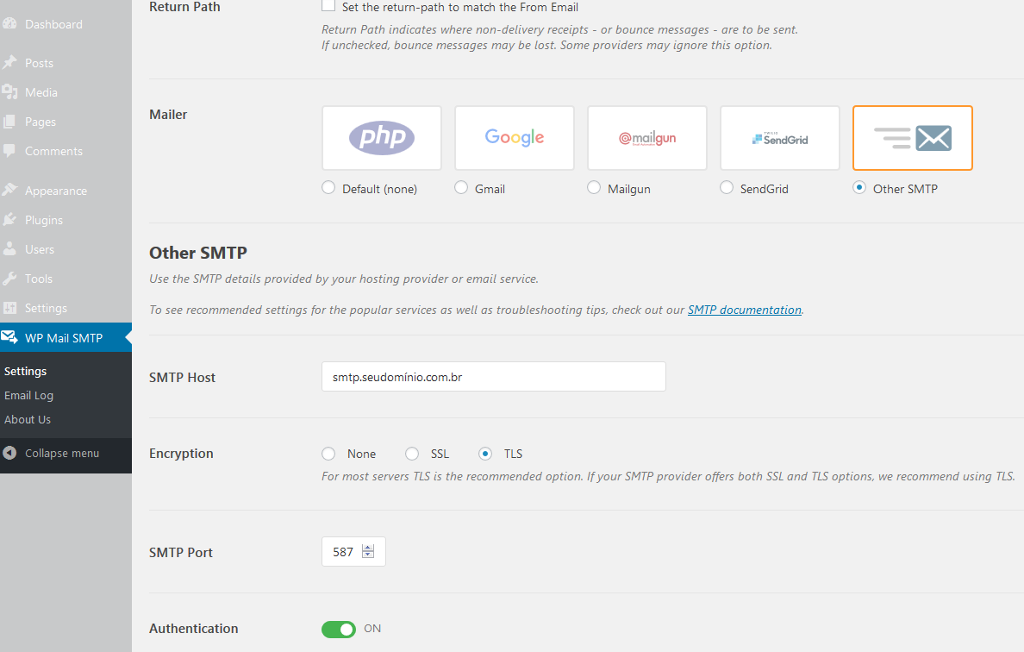Select the SendGrid logo tile
The width and height of the screenshot is (1024, 652).
[780, 138]
